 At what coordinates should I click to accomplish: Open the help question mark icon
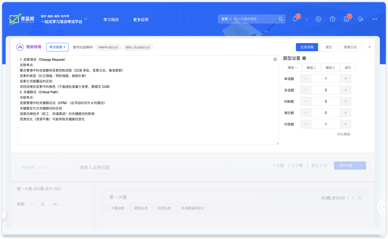click(x=332, y=19)
